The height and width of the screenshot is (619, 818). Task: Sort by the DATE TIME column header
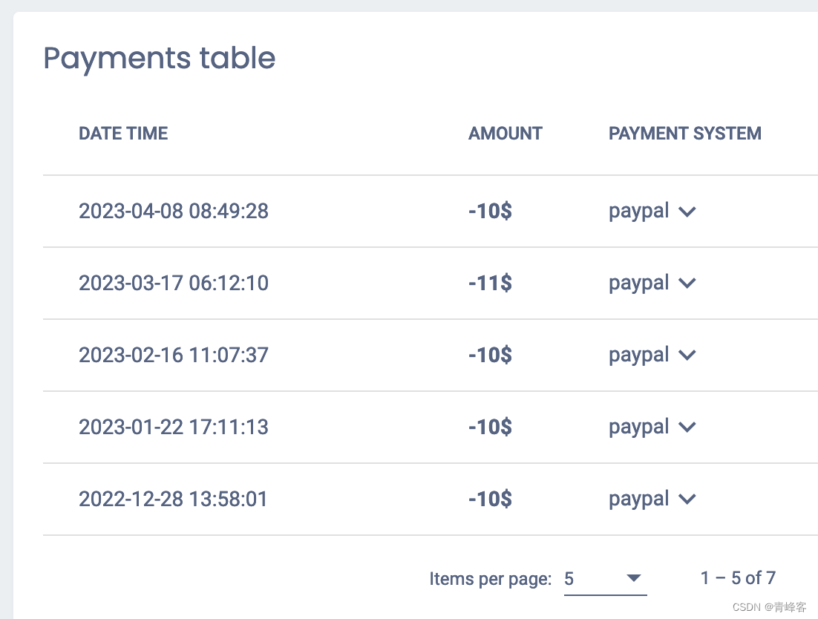tap(123, 134)
